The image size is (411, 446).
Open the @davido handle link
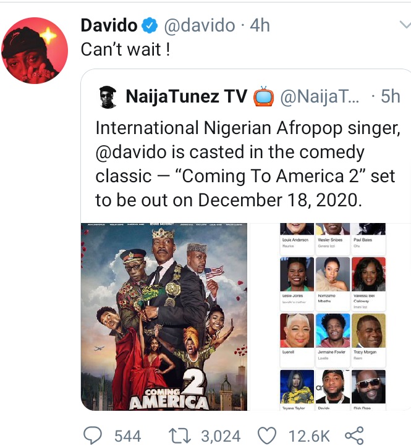198,26
